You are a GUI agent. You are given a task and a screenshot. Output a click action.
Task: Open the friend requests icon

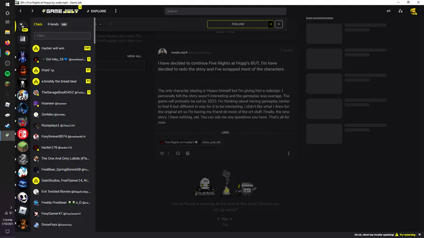tap(400, 11)
